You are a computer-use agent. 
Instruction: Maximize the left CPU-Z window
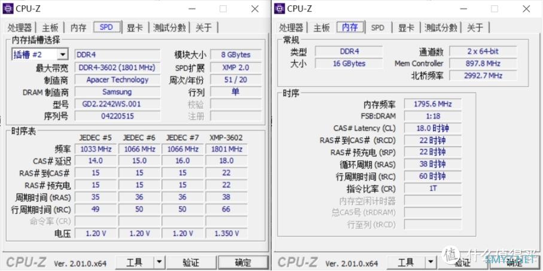coord(223,9)
